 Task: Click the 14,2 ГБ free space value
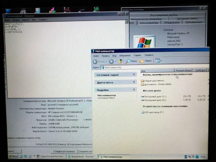(201, 96)
